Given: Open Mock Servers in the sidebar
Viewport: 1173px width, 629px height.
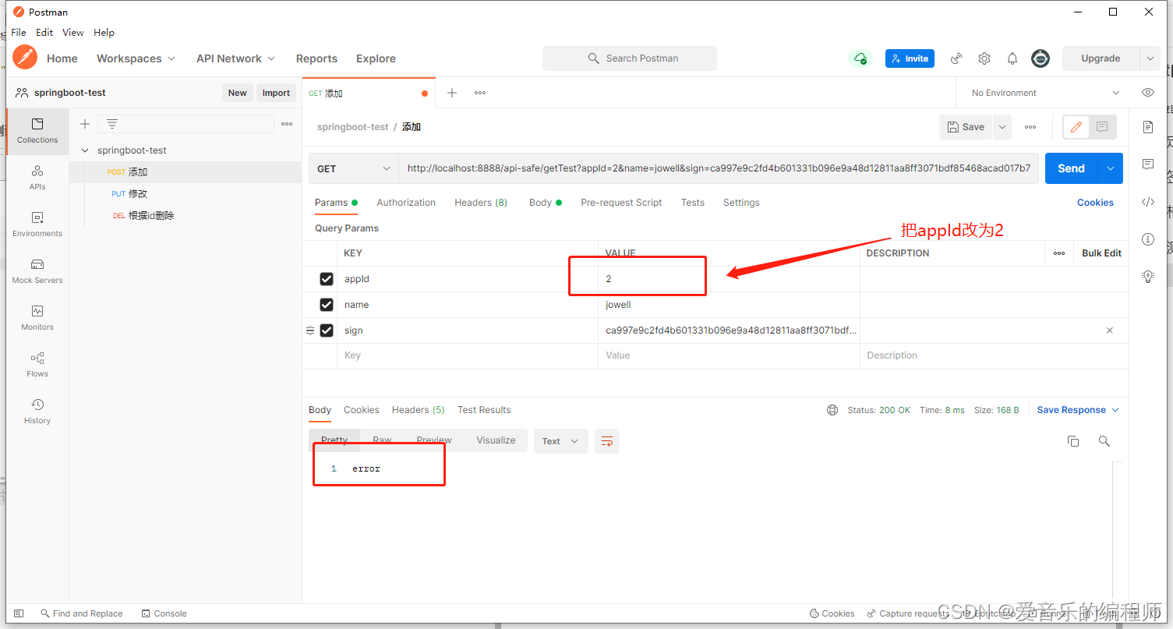Looking at the screenshot, I should click(x=37, y=271).
